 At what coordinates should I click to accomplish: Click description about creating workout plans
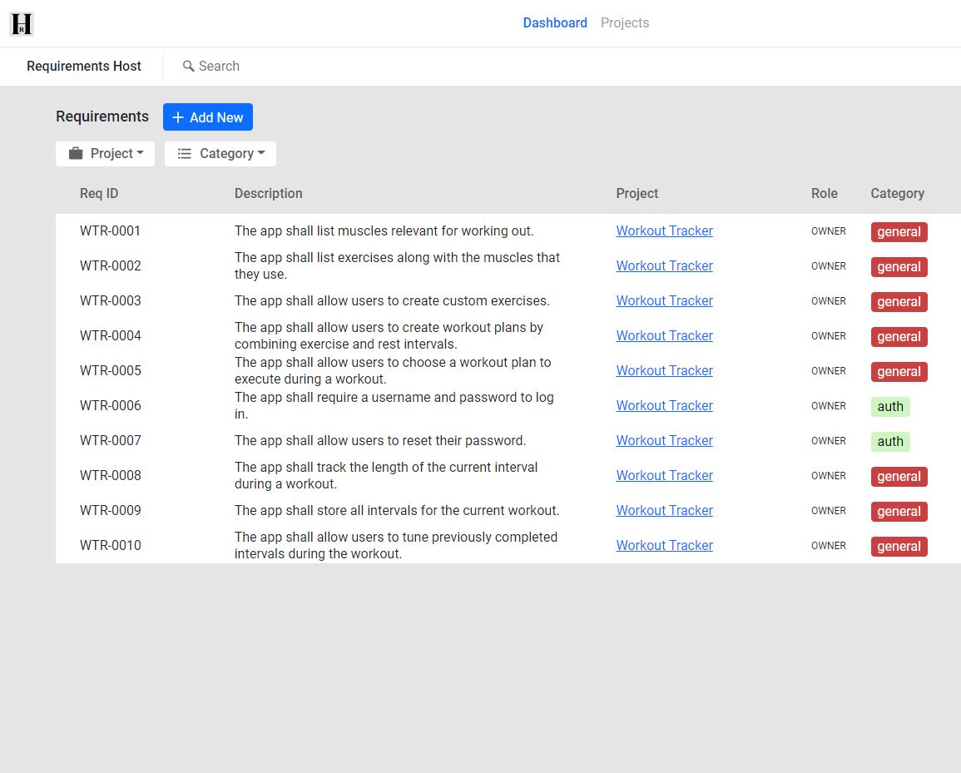pyautogui.click(x=389, y=335)
